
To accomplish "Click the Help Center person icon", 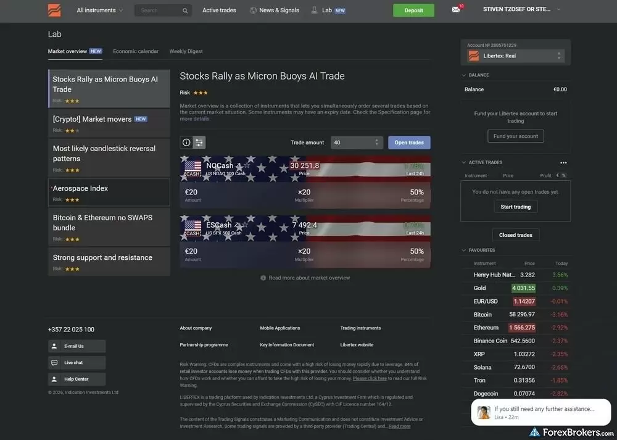I will [54, 379].
